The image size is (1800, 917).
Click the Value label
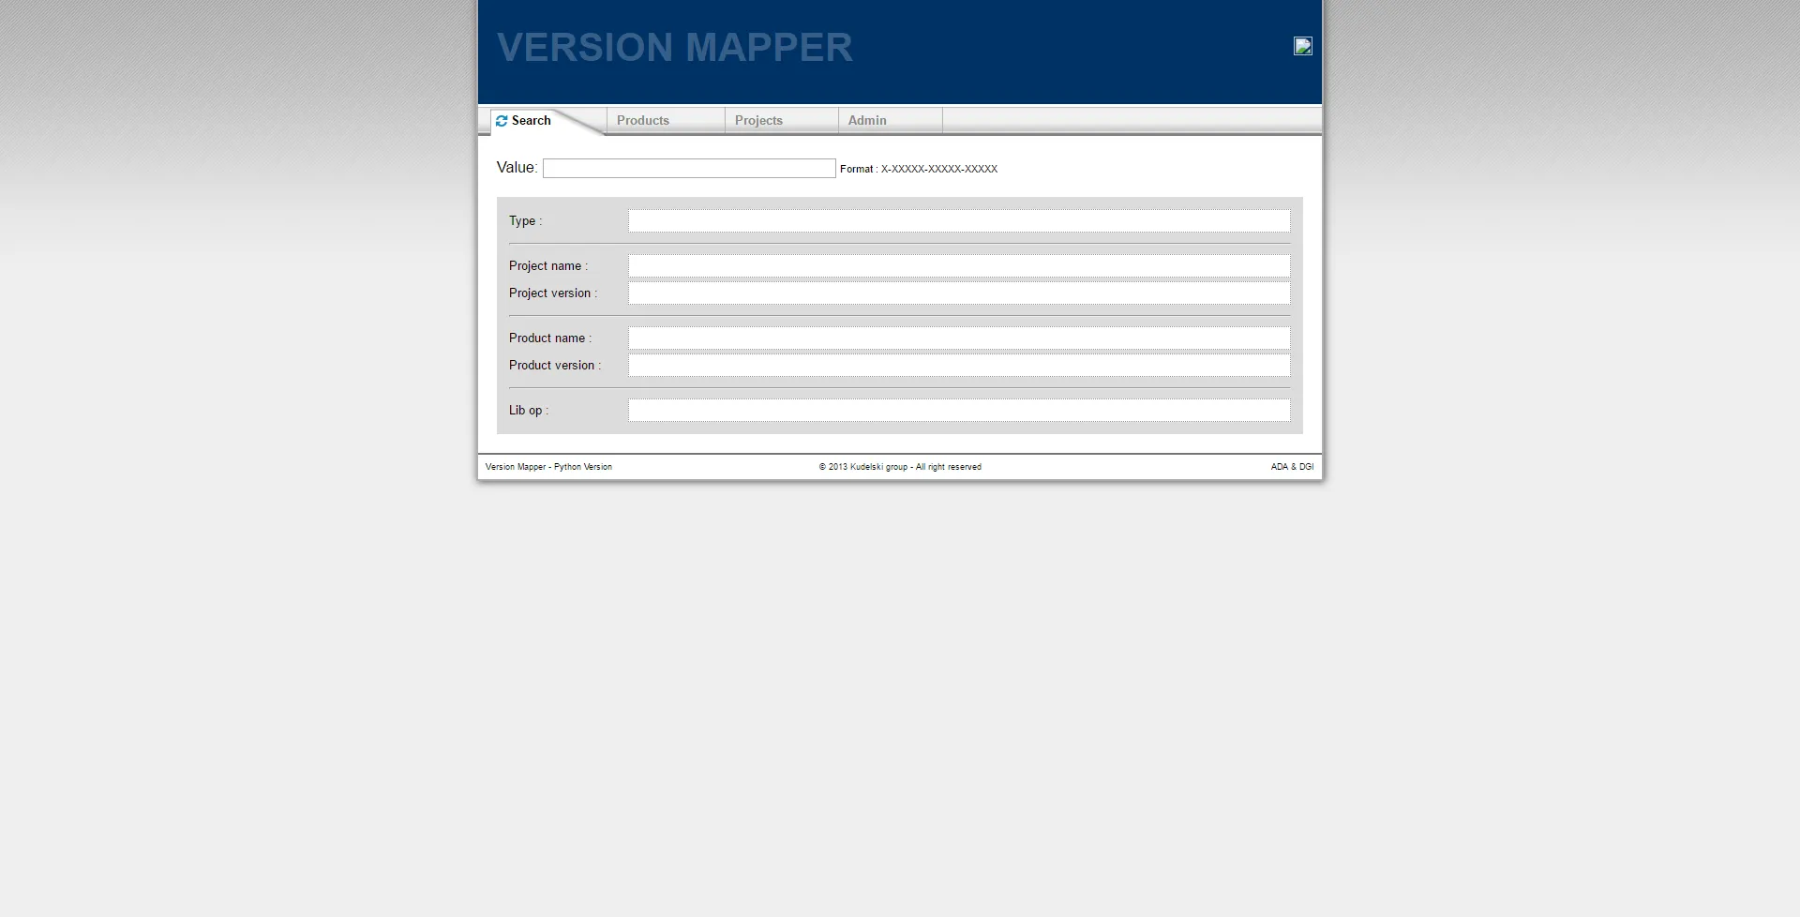click(x=517, y=168)
